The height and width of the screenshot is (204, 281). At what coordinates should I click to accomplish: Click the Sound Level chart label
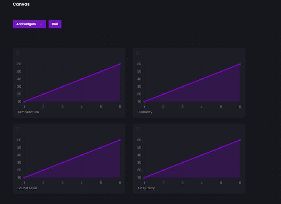click(x=27, y=188)
